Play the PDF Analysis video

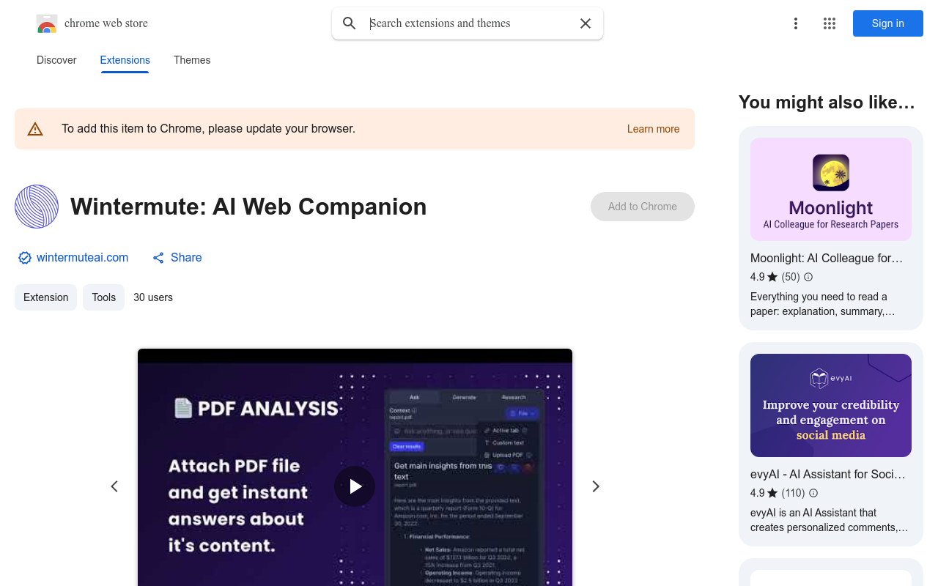pyautogui.click(x=355, y=486)
